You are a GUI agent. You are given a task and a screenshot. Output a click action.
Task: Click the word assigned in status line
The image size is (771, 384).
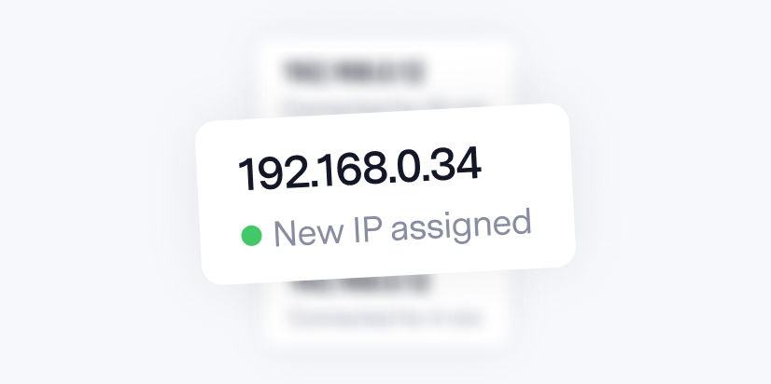(x=461, y=226)
